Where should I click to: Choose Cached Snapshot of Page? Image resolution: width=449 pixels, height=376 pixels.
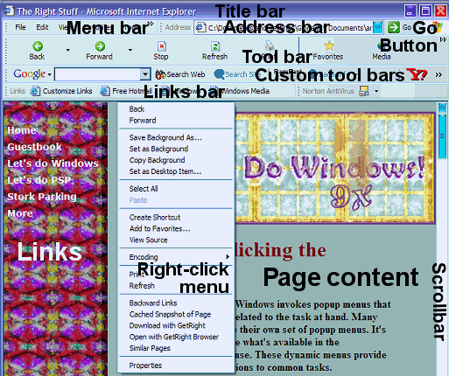pos(176,314)
